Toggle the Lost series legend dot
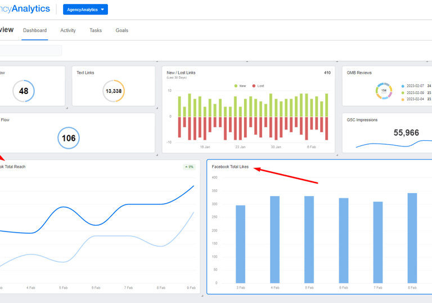Screen dimensions: 432x303 click(x=254, y=86)
